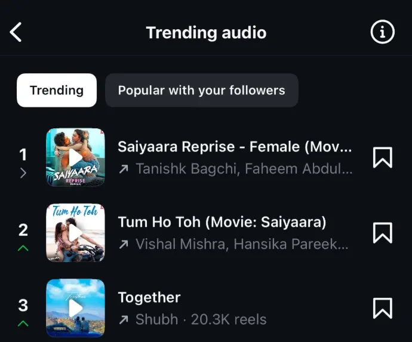This screenshot has width=412, height=342.
Task: Click rank 3 green up arrow
Action: (23, 323)
